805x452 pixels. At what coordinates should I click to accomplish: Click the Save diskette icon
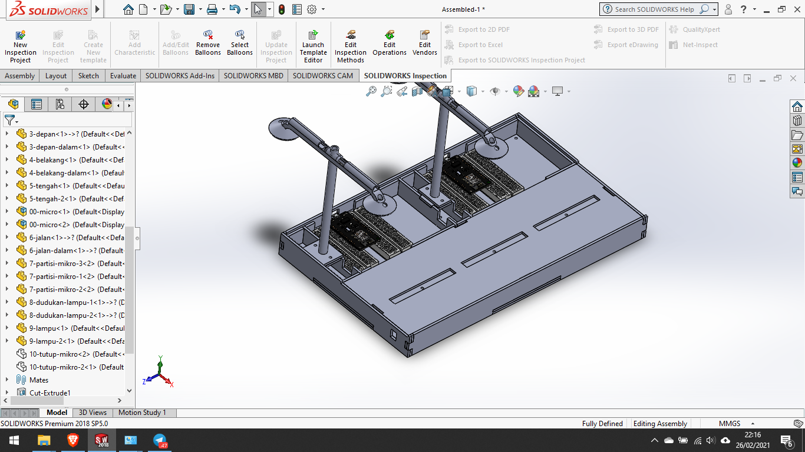click(x=189, y=9)
